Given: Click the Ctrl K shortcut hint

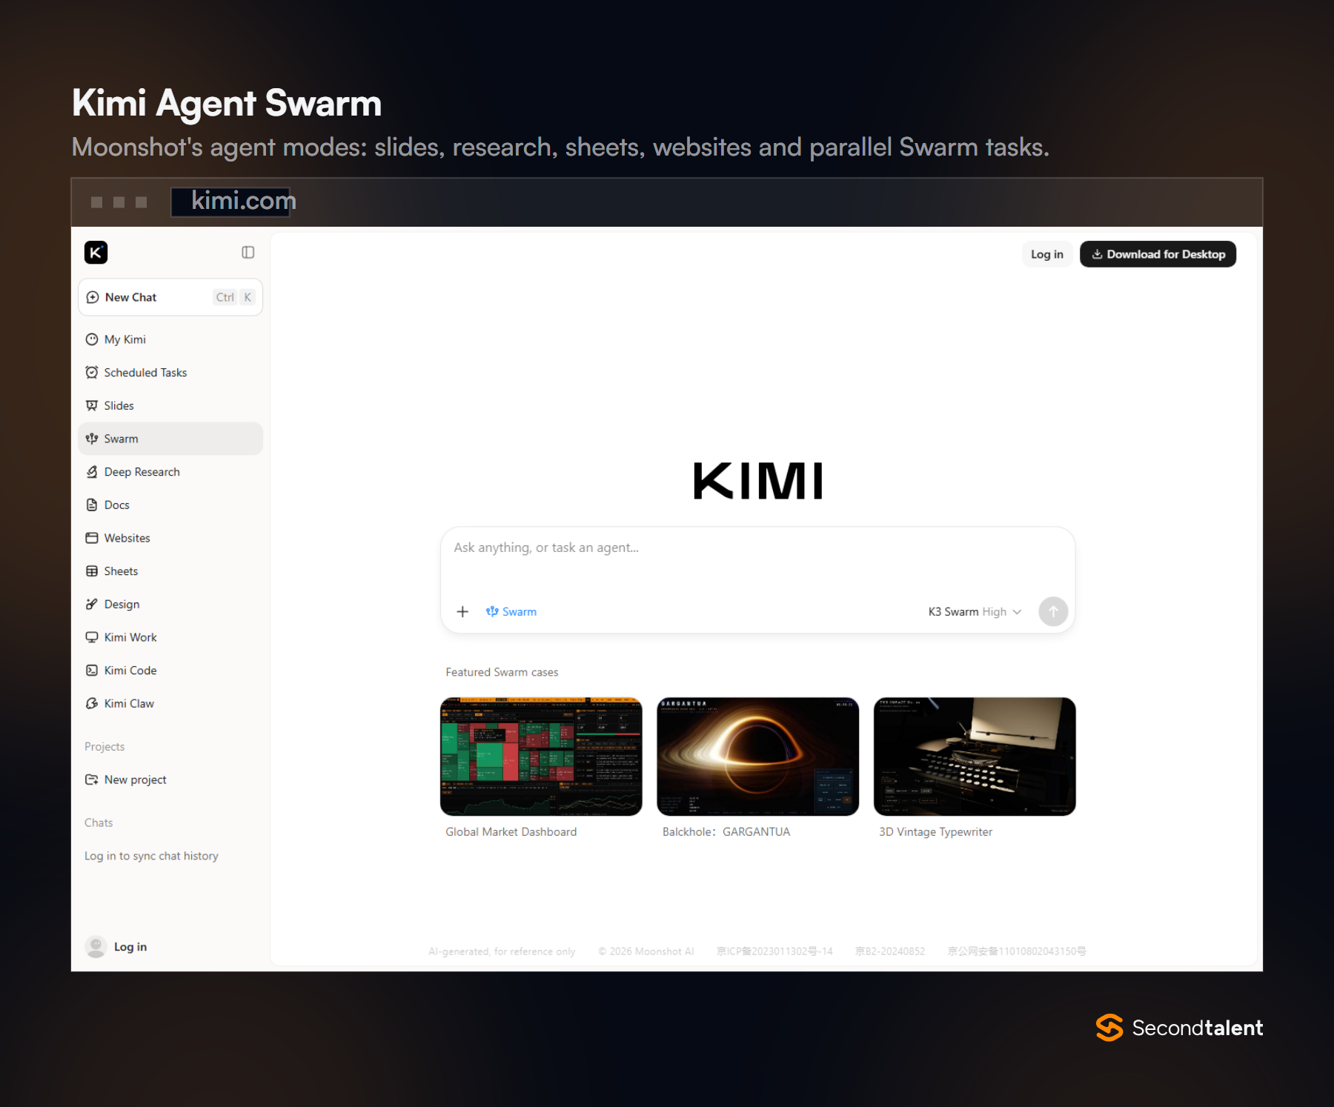Looking at the screenshot, I should click(x=234, y=297).
